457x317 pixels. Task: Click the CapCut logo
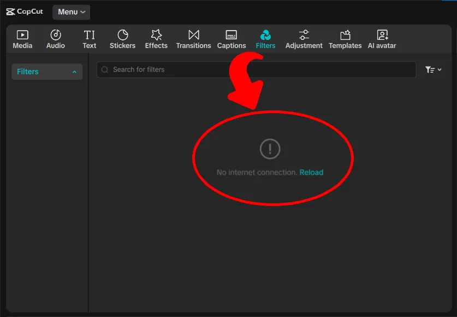25,11
